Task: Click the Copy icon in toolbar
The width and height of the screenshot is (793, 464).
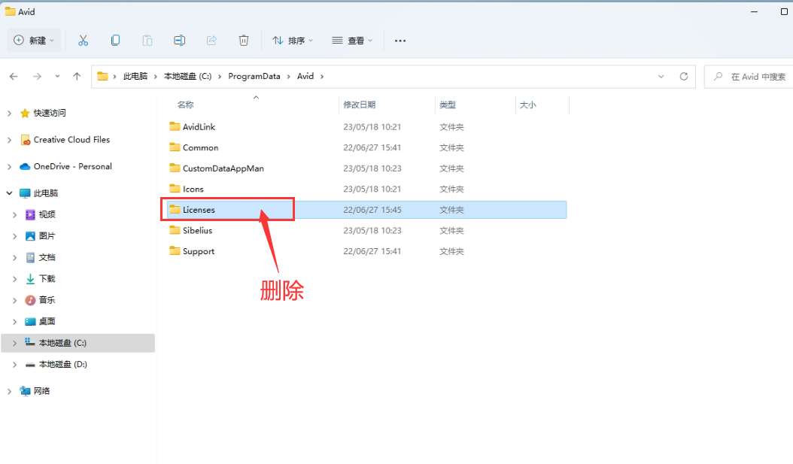Action: tap(115, 41)
